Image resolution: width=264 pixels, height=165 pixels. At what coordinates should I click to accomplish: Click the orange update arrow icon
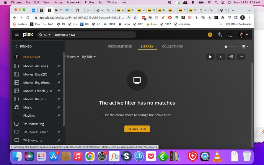coord(210,35)
